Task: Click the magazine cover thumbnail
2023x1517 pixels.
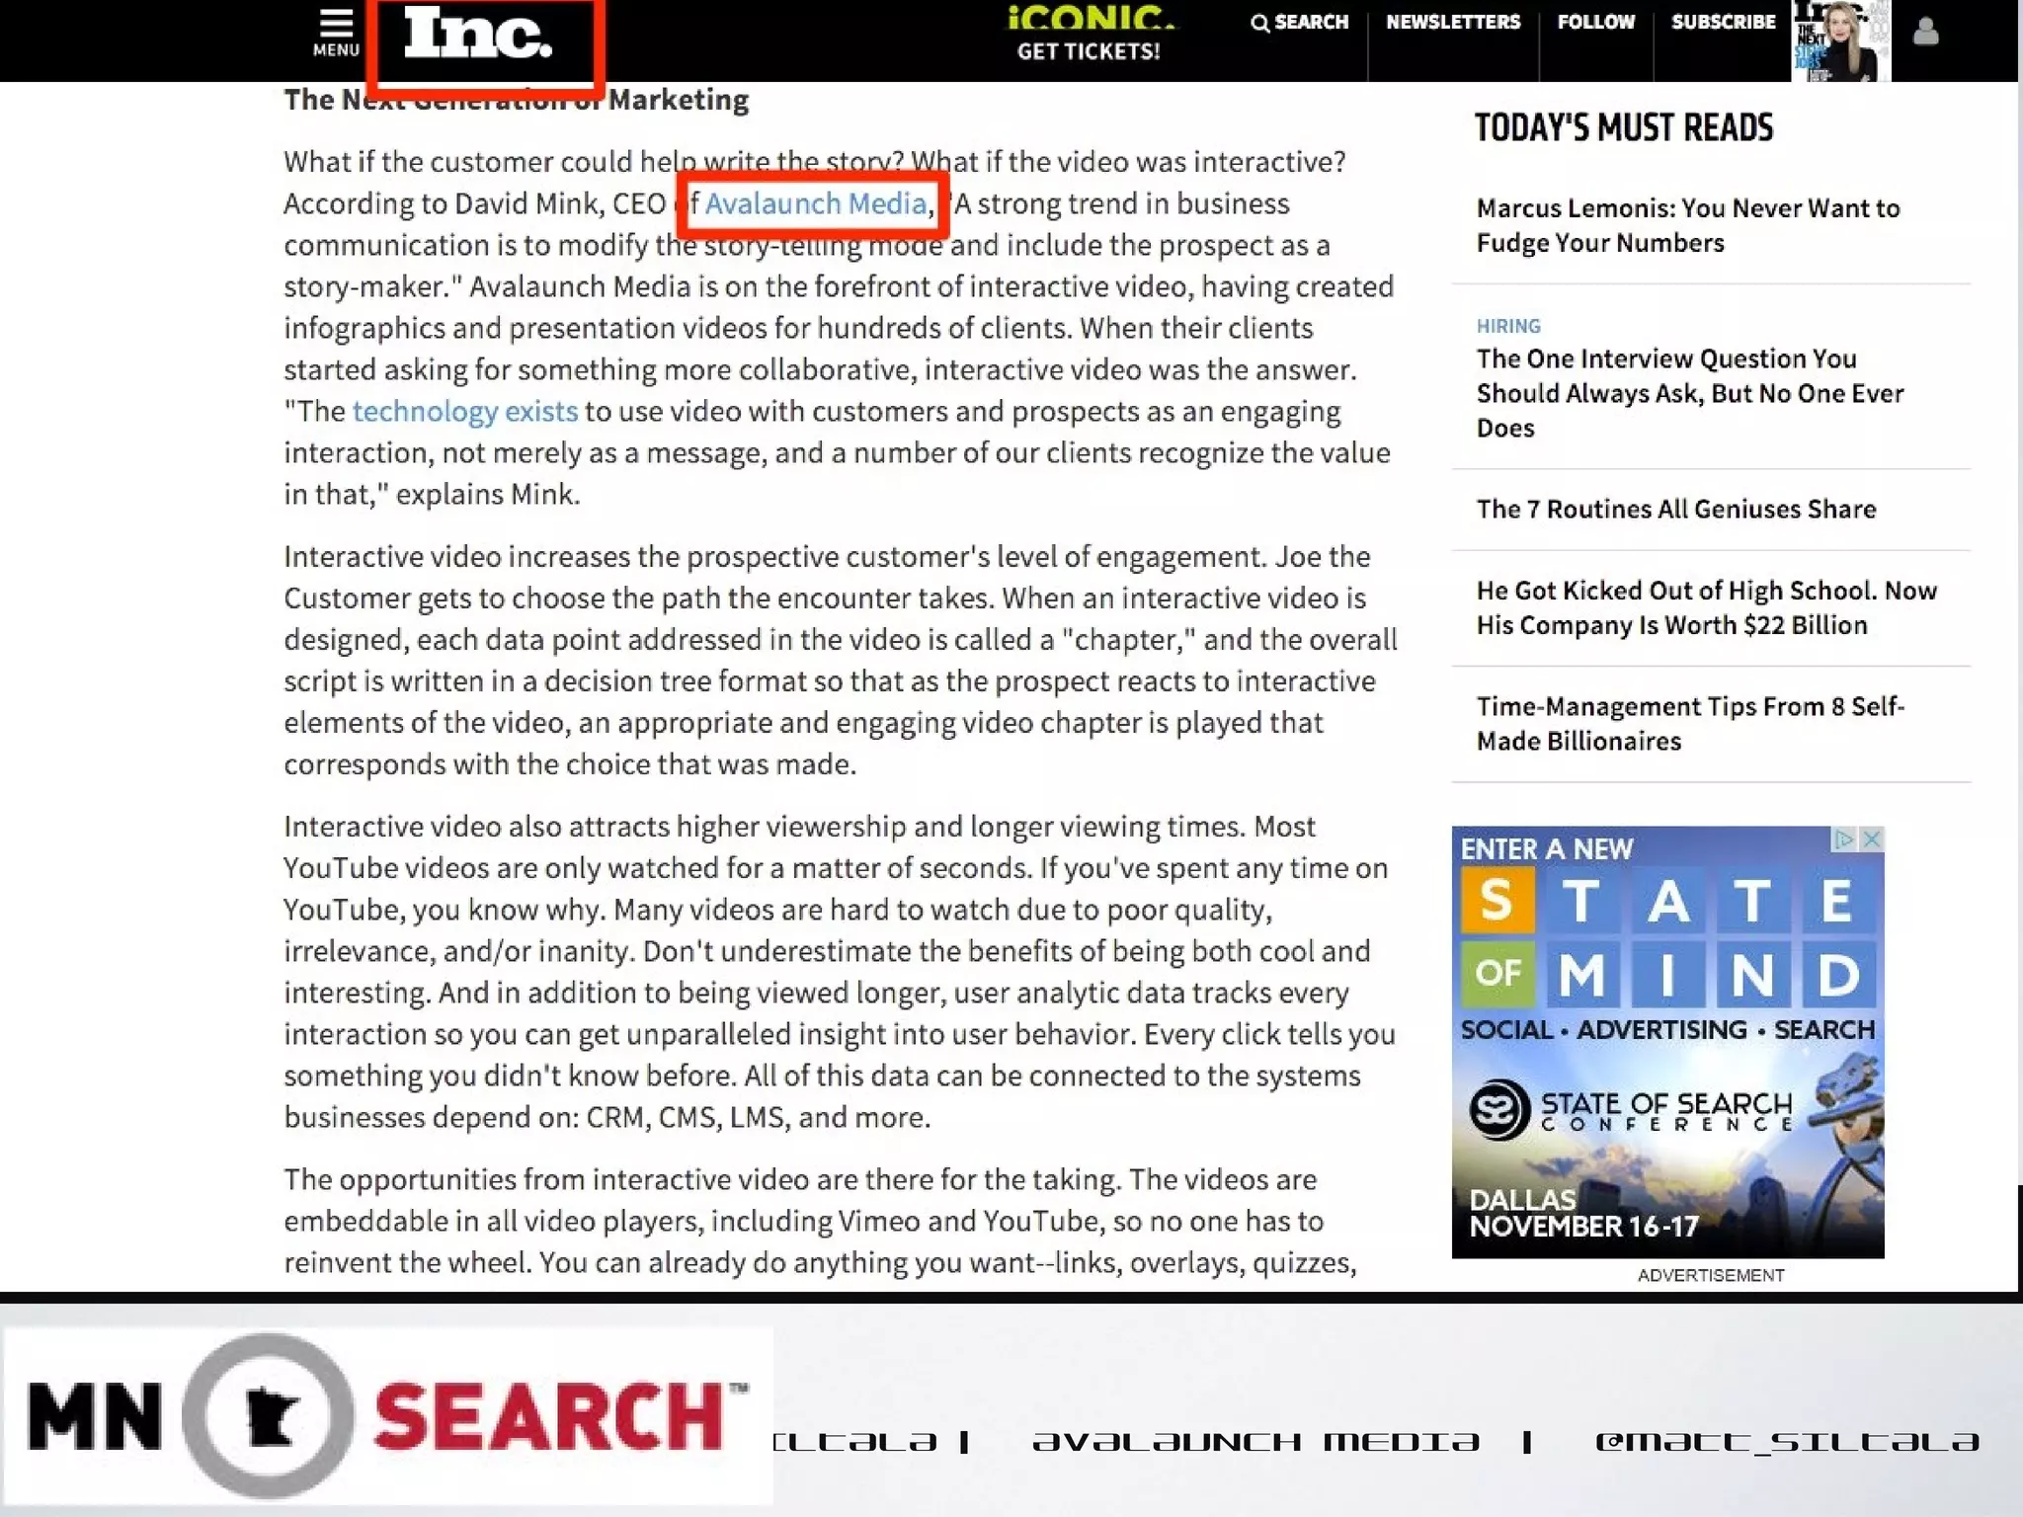Action: (x=1840, y=40)
